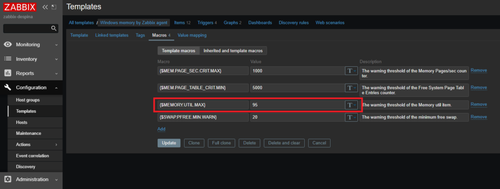Click the Delete and clear button

click(284, 143)
